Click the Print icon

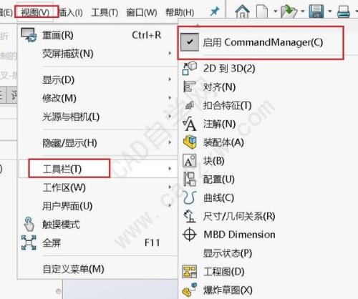coord(344,11)
